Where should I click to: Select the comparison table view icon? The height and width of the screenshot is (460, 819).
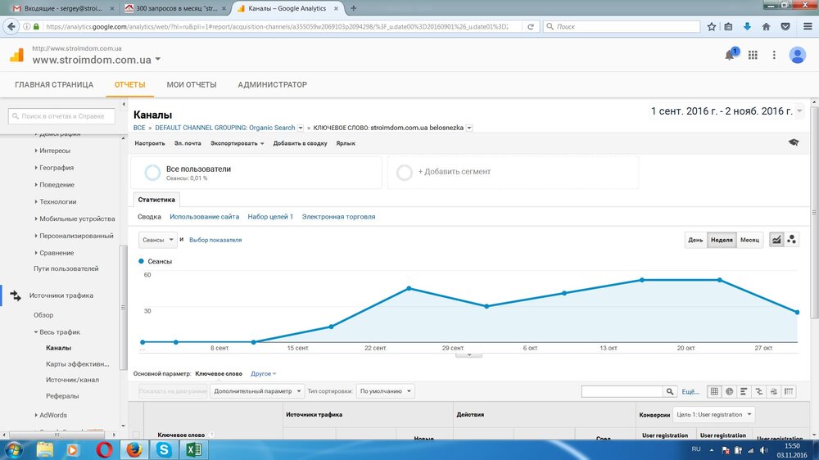759,392
